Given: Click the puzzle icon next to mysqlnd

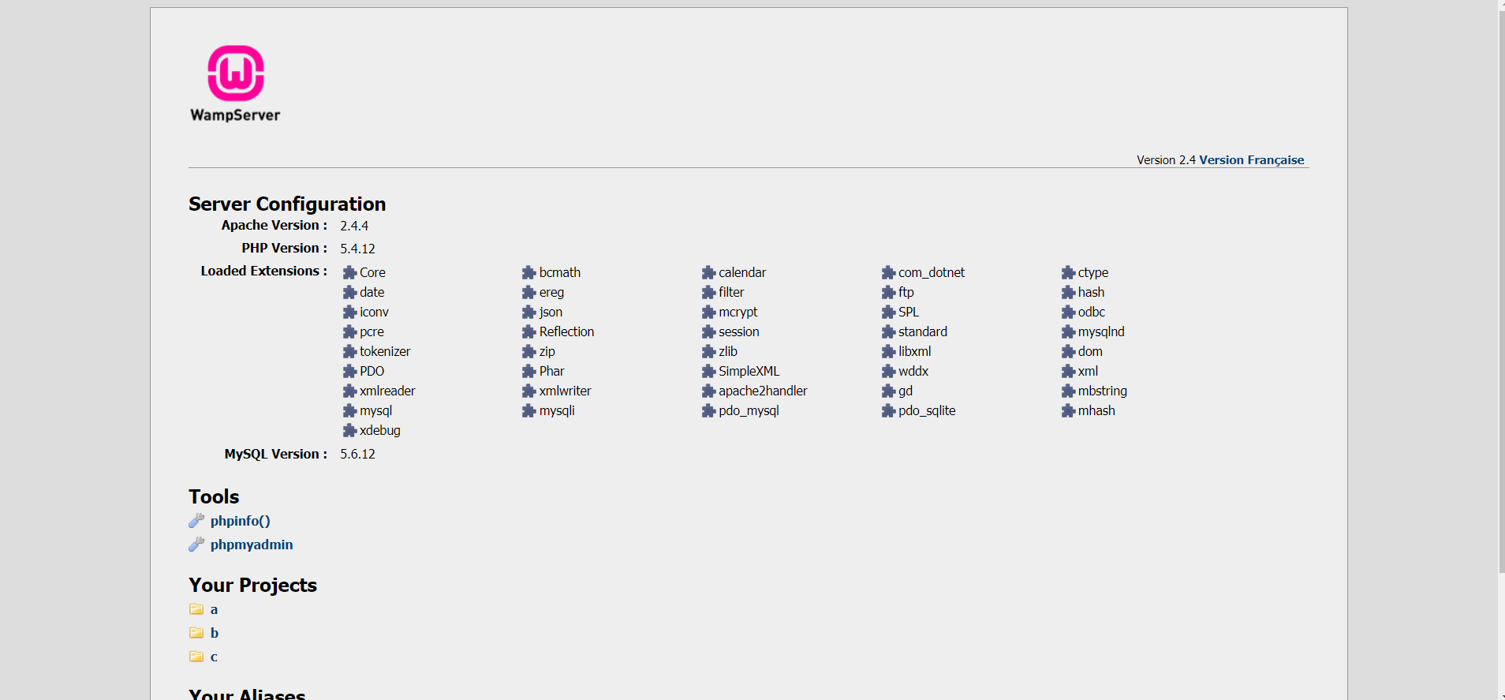Looking at the screenshot, I should tap(1068, 332).
